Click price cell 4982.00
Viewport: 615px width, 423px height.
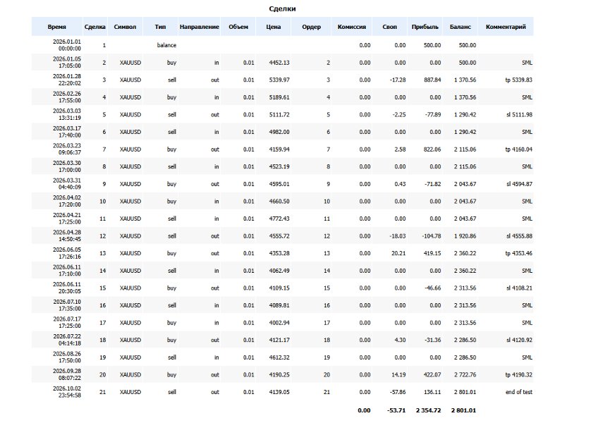click(x=279, y=132)
